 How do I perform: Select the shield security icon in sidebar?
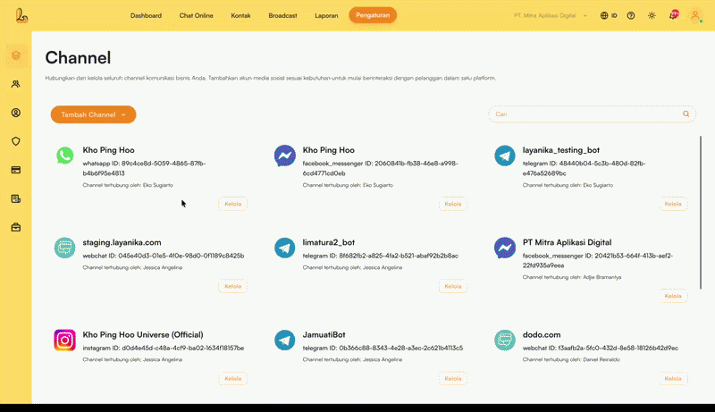point(16,141)
